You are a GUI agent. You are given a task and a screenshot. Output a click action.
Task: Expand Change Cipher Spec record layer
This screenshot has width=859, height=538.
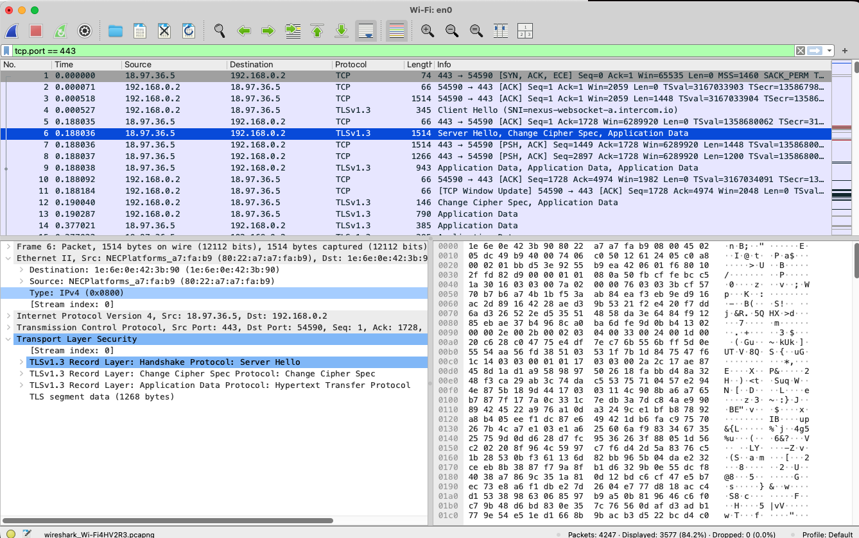tap(21, 374)
